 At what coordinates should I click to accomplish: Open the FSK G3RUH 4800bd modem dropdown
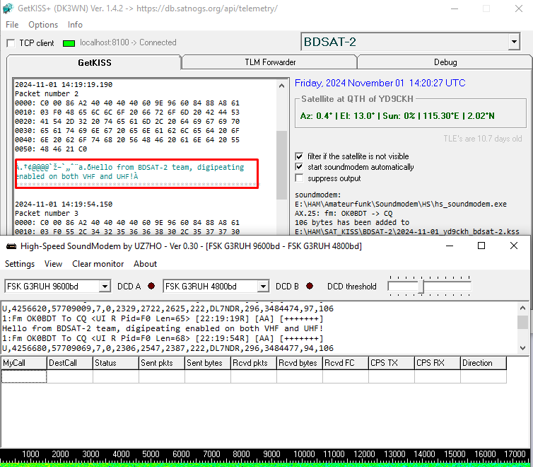coord(263,287)
